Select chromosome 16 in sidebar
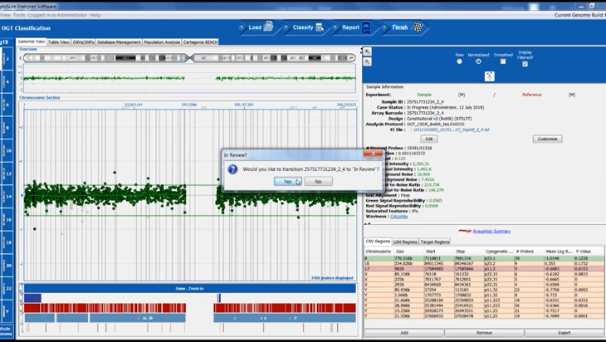606x342 pixels. coord(7,219)
